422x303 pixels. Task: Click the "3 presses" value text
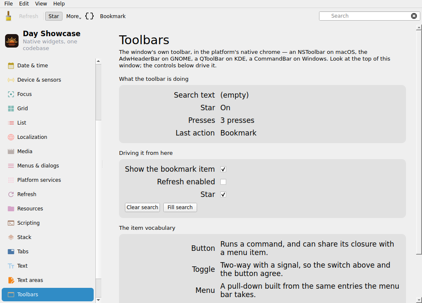[237, 120]
